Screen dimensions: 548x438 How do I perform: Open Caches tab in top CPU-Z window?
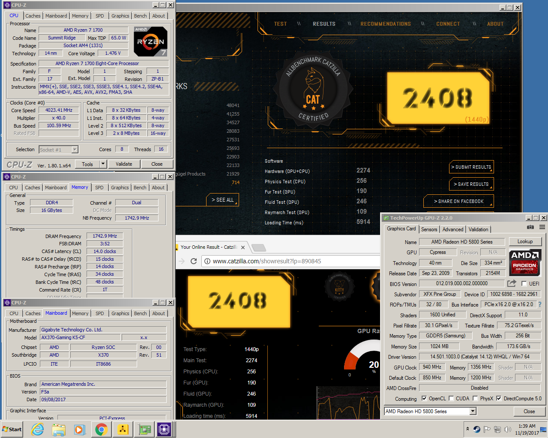point(33,16)
